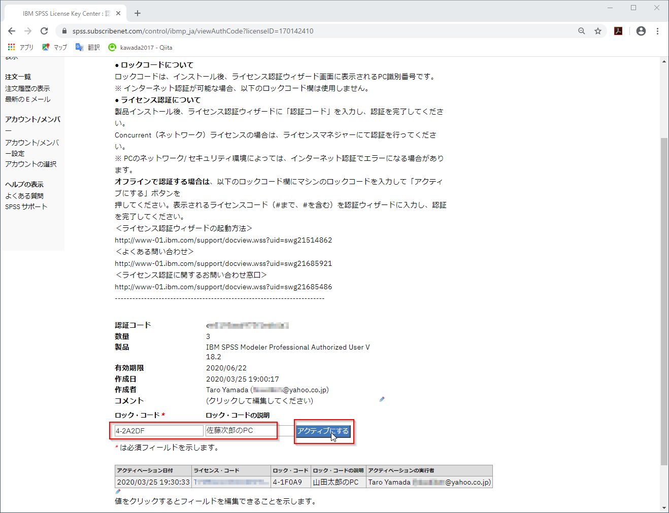The image size is (669, 513).
Task: Open 最新の E メール sidebar link
Action: (28, 99)
